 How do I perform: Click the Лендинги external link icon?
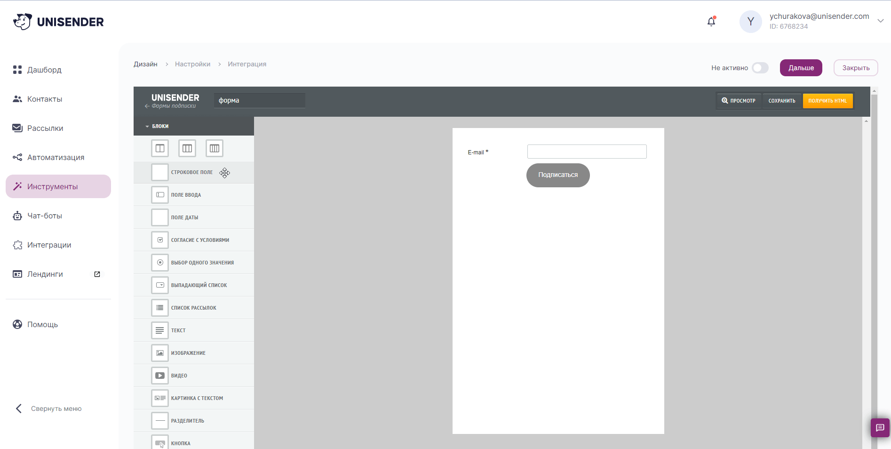point(97,274)
